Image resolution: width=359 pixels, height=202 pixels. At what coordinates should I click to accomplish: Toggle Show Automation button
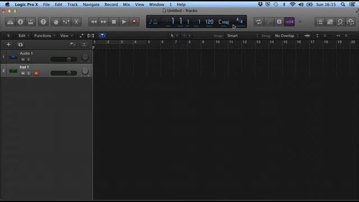[x=81, y=36]
